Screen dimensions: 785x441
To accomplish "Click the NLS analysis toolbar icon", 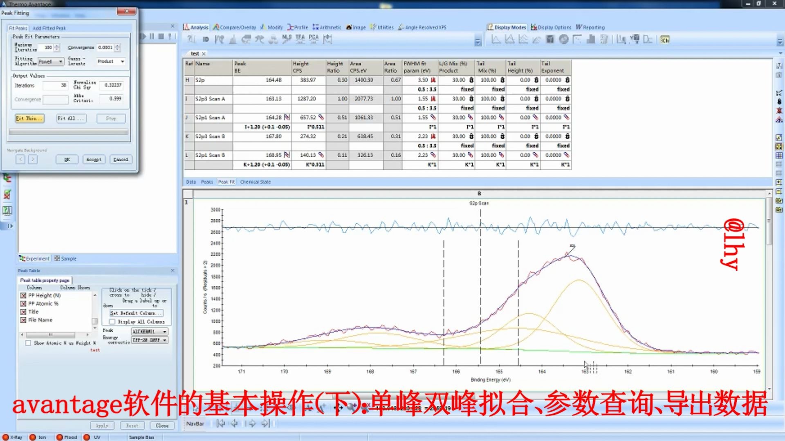I will click(x=287, y=39).
